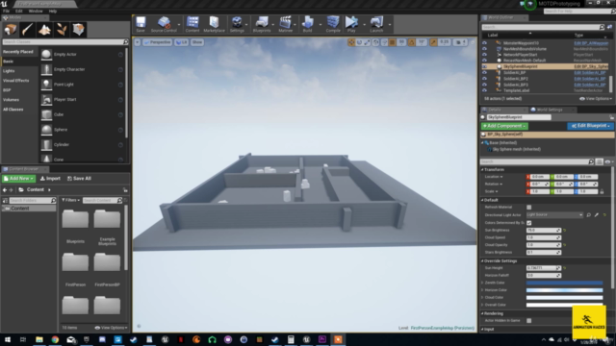
Task: Toggle viewport grid snapping icon
Action: coord(392,42)
